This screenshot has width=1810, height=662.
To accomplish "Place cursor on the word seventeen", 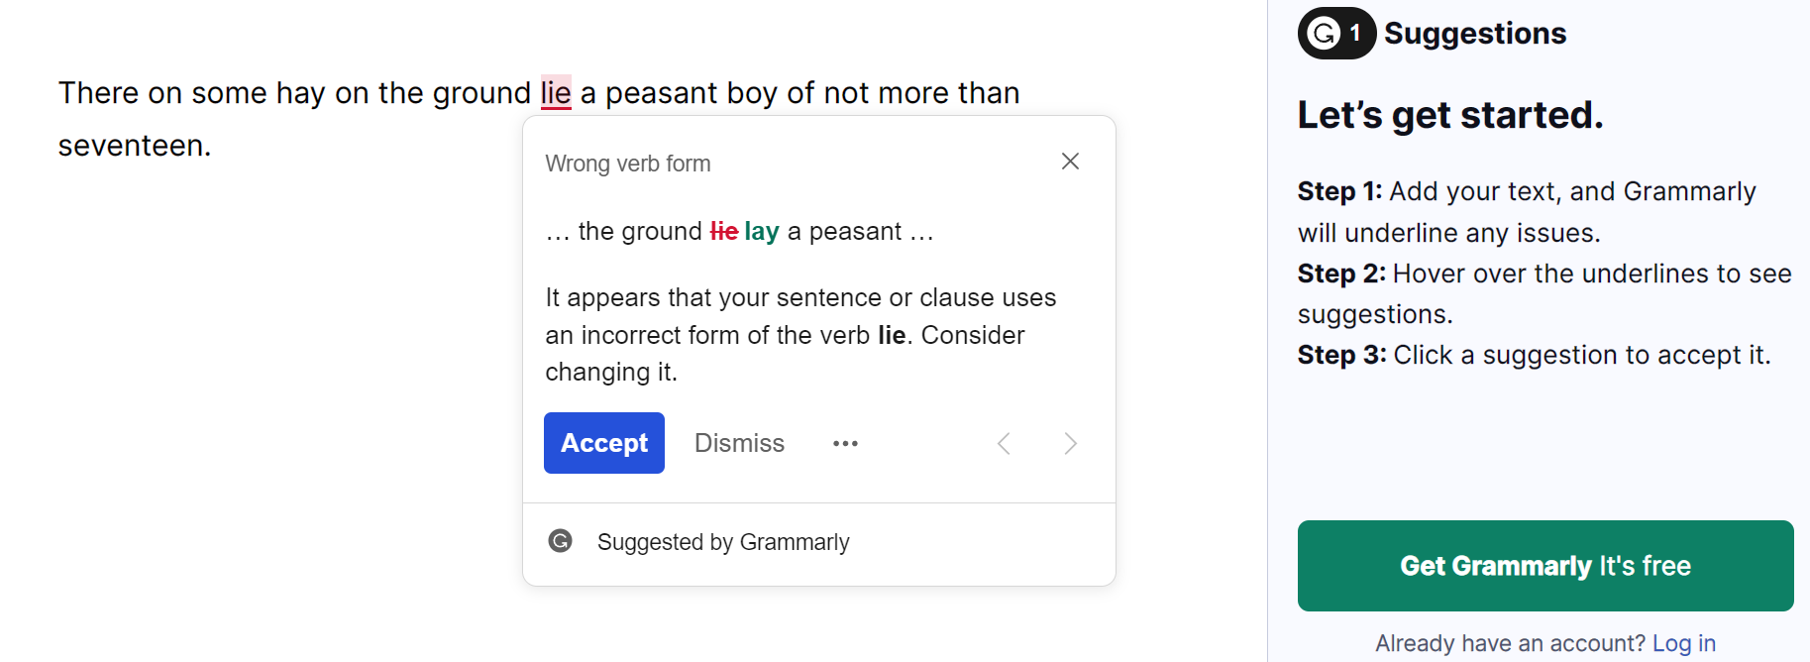I will click(x=135, y=146).
